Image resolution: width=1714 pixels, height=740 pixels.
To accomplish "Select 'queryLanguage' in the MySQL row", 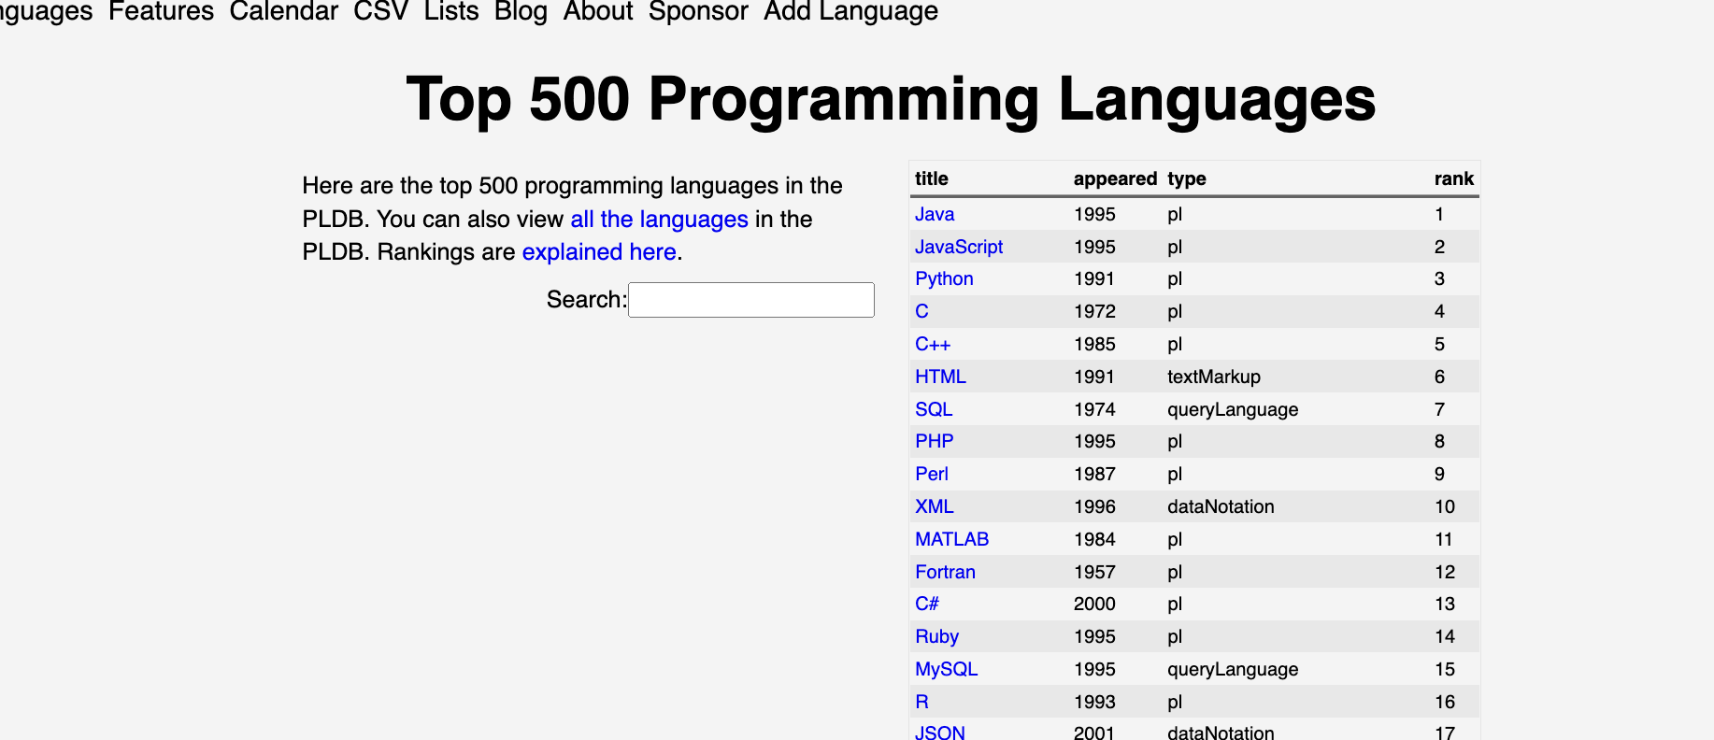I will click(x=1233, y=669).
